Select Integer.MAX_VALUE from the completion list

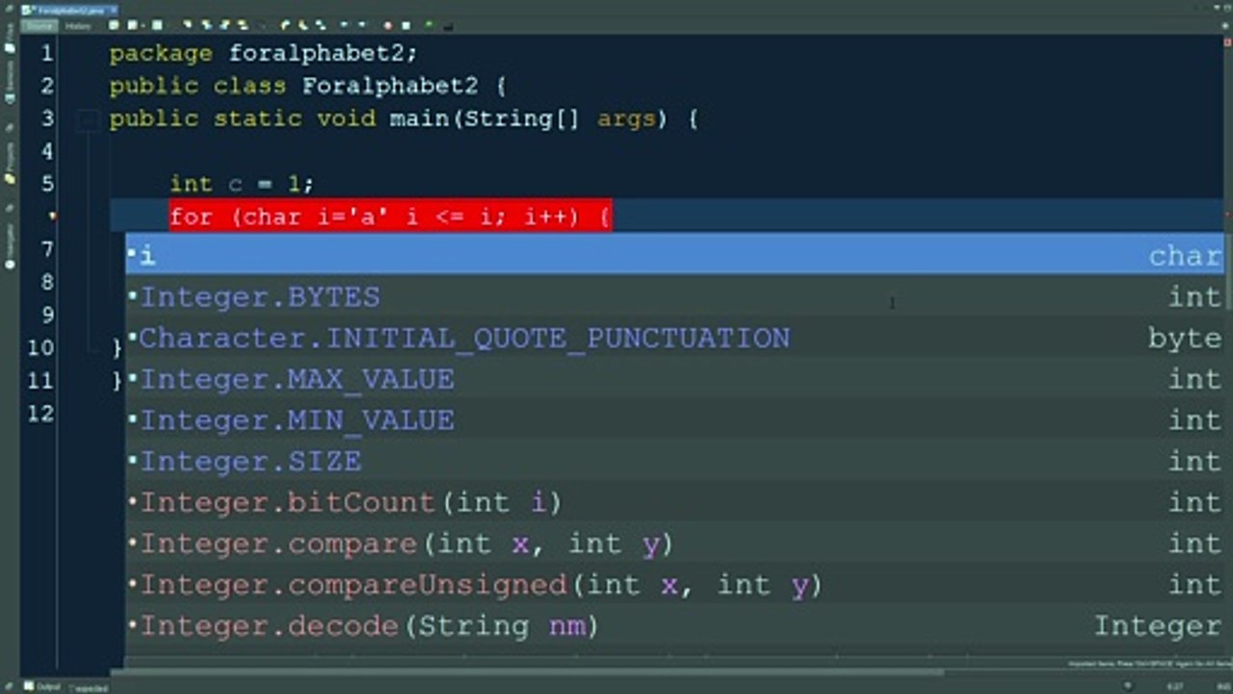pyautogui.click(x=674, y=379)
